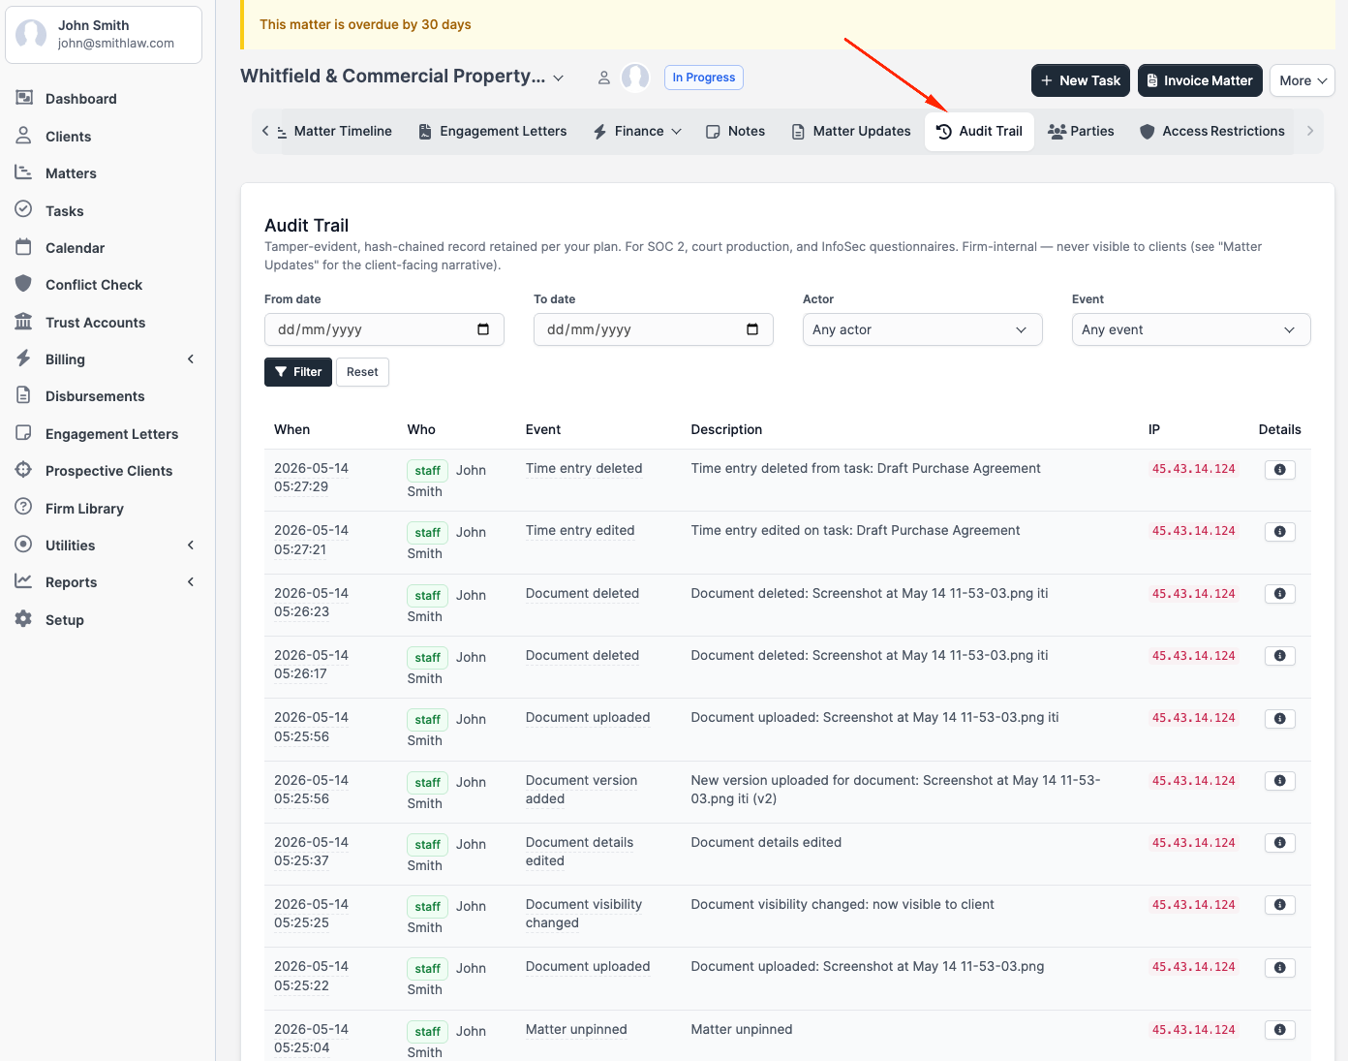
Task: Open Trust Accounts bank icon
Action: [x=23, y=322]
